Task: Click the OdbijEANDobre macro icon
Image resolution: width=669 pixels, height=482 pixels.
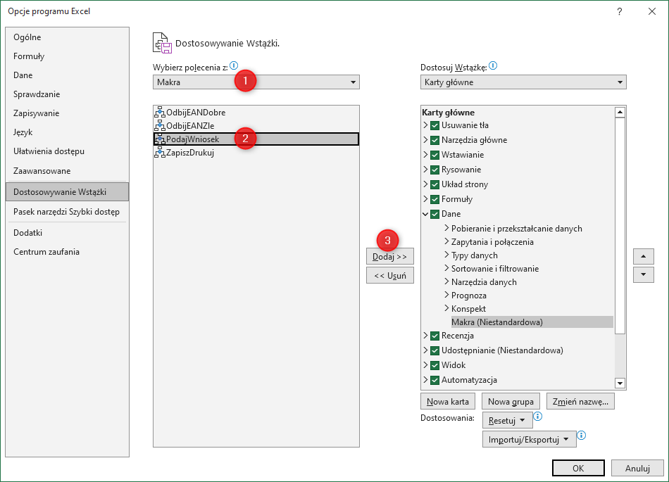Action: (x=159, y=112)
